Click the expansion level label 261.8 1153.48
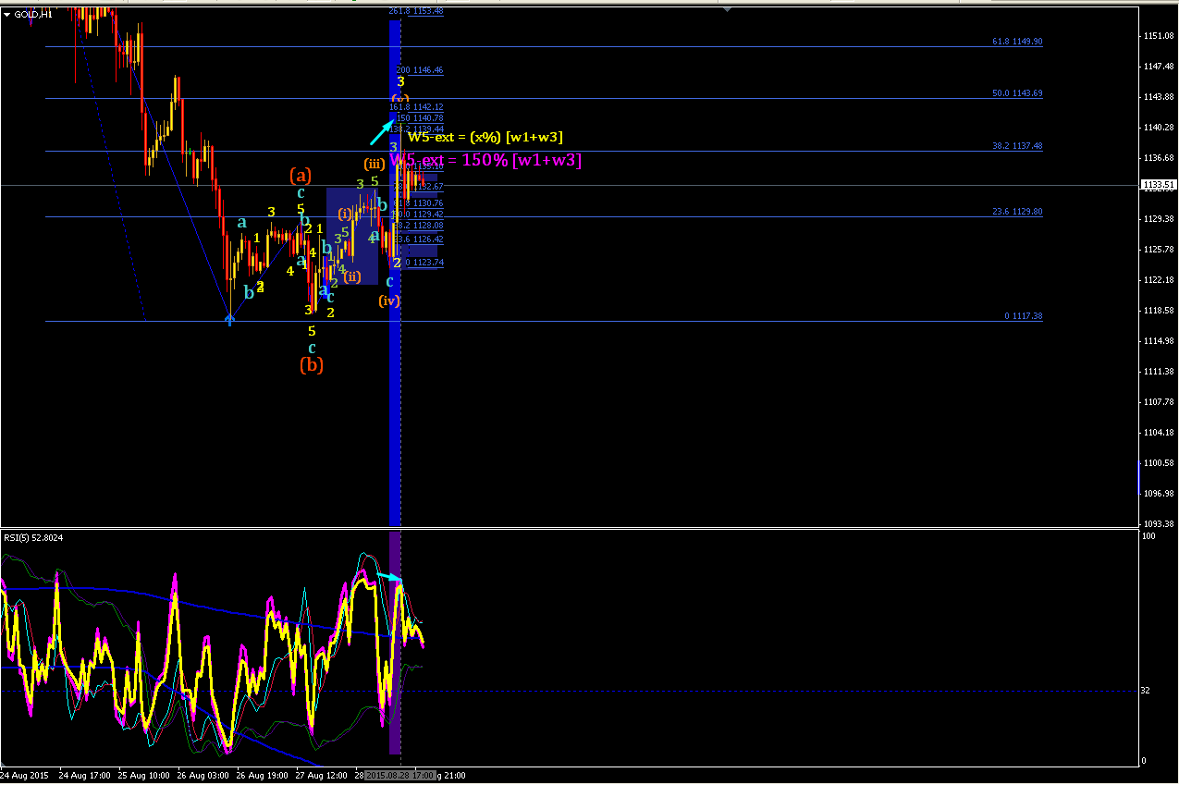The height and width of the screenshot is (785, 1179). point(416,11)
